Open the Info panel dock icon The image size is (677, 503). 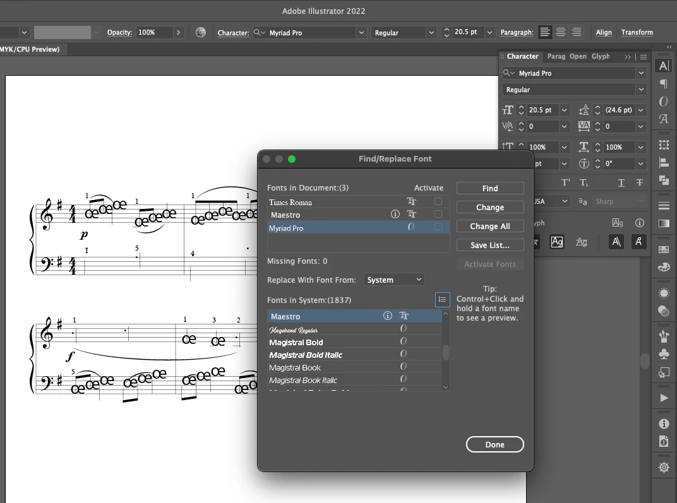pos(664,423)
